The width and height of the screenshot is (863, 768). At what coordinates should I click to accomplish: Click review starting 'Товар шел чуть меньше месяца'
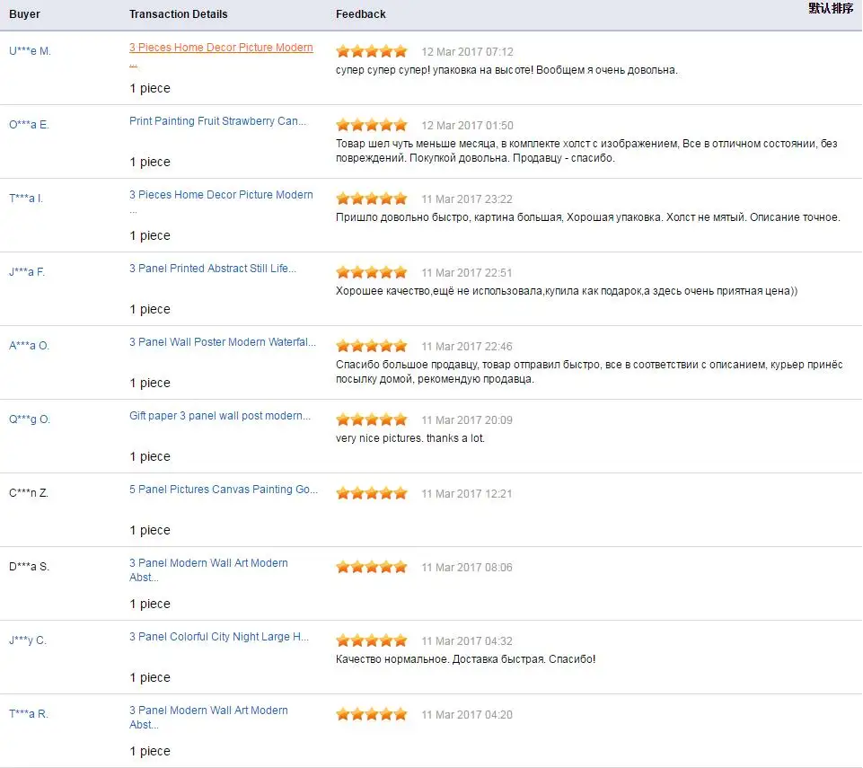point(586,151)
